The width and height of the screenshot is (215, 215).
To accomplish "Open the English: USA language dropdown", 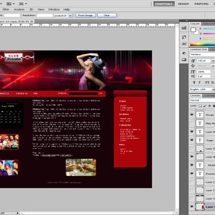I will coord(213,89).
